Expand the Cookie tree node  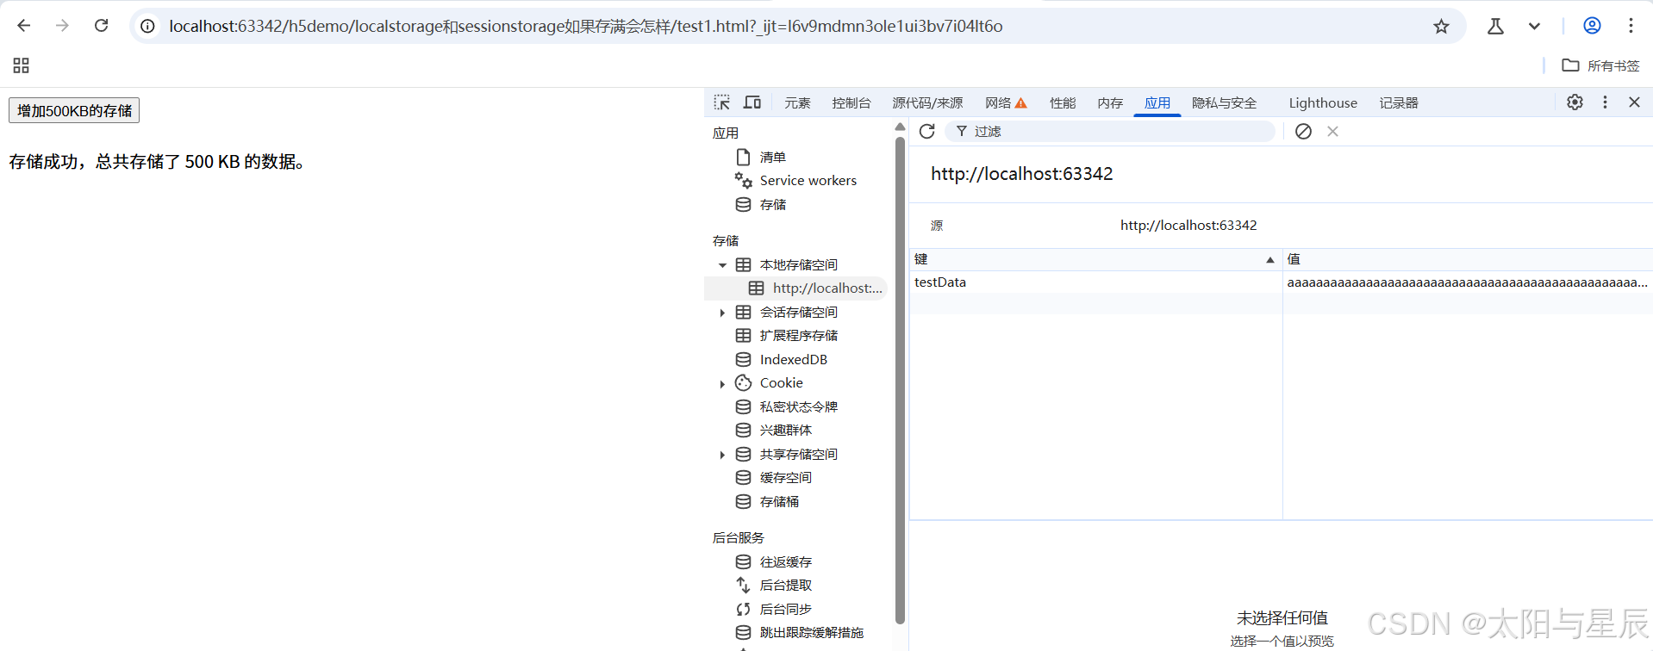click(722, 384)
